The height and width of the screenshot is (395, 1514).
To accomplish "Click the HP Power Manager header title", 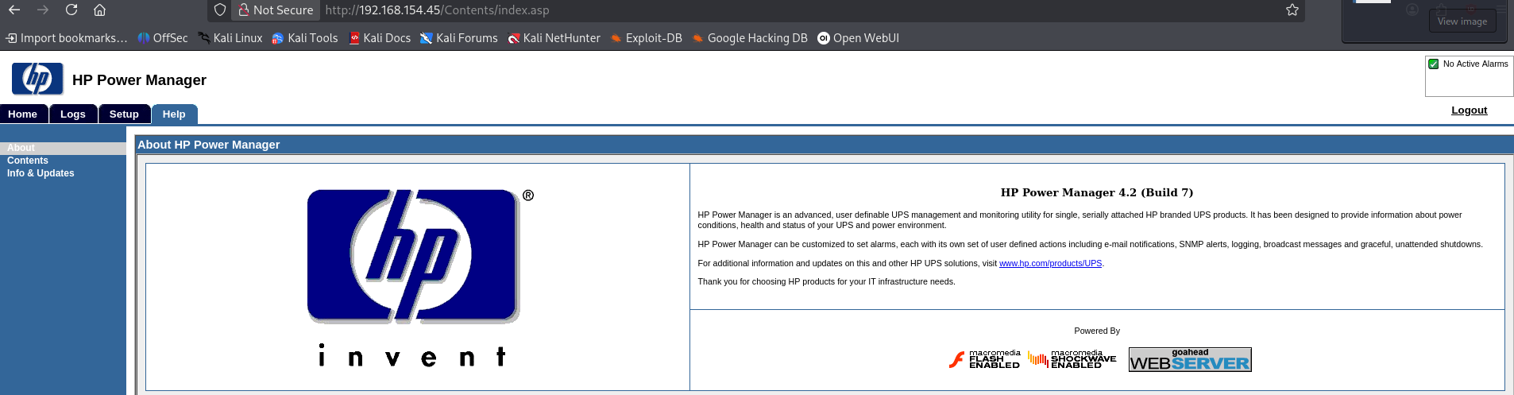I will pyautogui.click(x=139, y=80).
